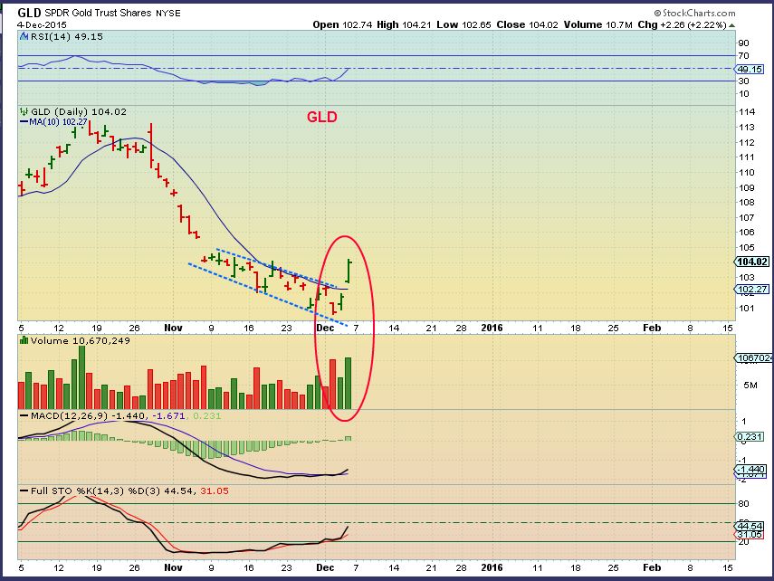Click the 114 price axis label
Viewport: 774px width, 581px height.
(x=746, y=112)
